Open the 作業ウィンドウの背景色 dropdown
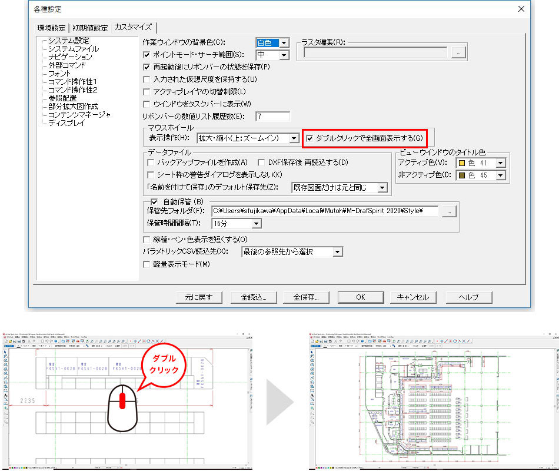This screenshot has width=559, height=471. (x=285, y=43)
